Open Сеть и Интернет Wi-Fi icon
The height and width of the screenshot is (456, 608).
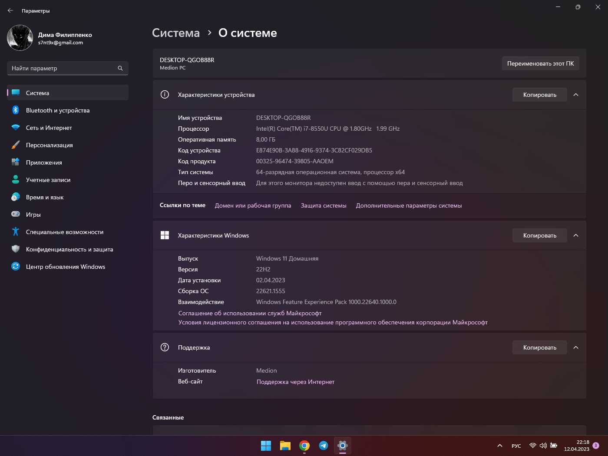pos(16,128)
